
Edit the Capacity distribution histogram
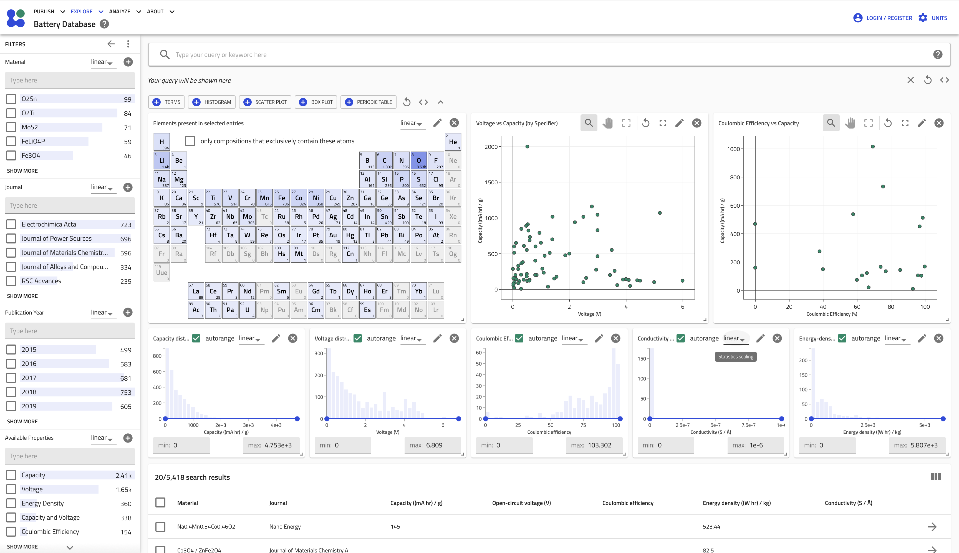pos(276,338)
